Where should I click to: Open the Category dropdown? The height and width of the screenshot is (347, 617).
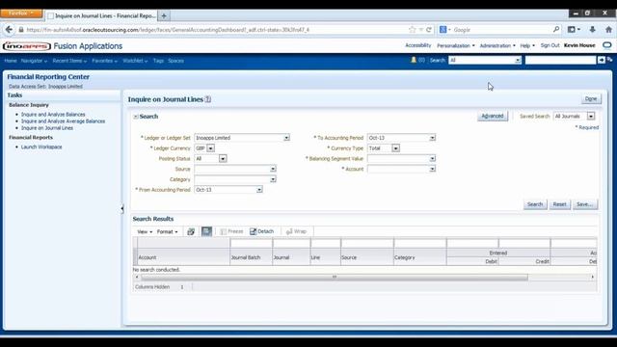273,179
